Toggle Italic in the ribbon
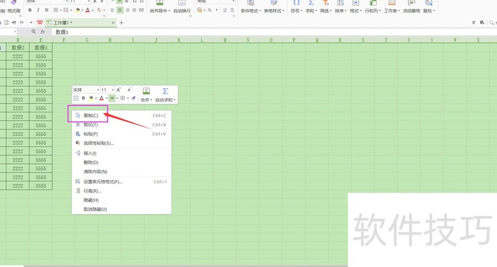The width and height of the screenshot is (497, 267). [38, 10]
